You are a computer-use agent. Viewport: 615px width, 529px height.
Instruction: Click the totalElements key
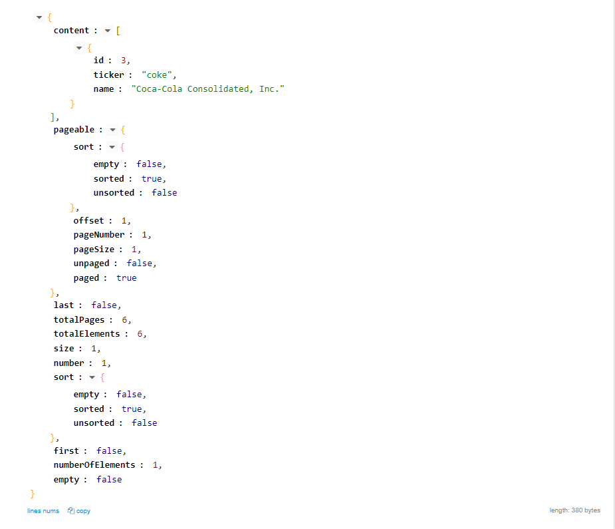pos(86,334)
